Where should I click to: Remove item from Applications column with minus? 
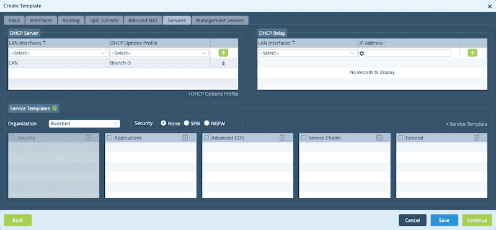(192, 138)
